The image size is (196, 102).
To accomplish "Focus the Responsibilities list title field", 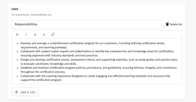I will click(88, 24).
